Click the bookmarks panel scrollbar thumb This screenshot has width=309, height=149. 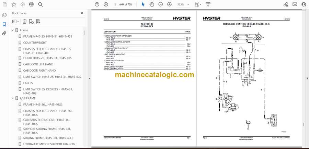click(x=85, y=33)
